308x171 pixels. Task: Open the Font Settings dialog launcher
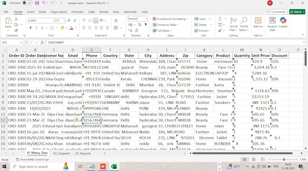point(77,35)
